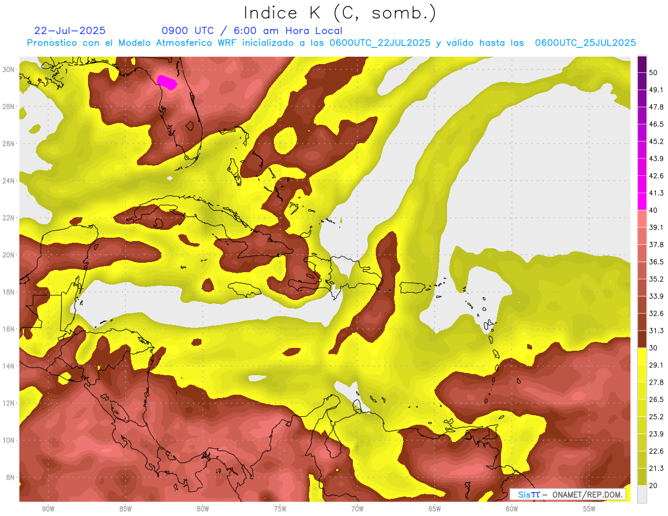Screen dimensions: 668x516
Task: Click the "75W" longitude label
Action: [280, 509]
